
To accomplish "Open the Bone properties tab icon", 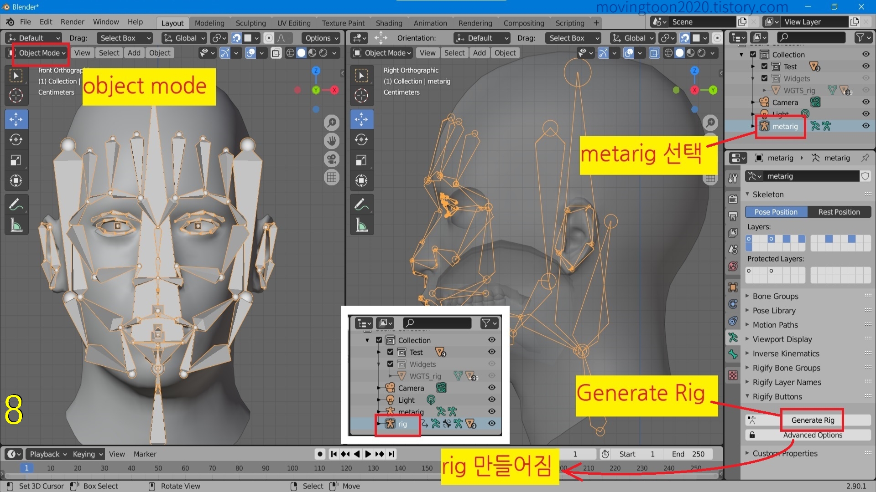I will [733, 354].
